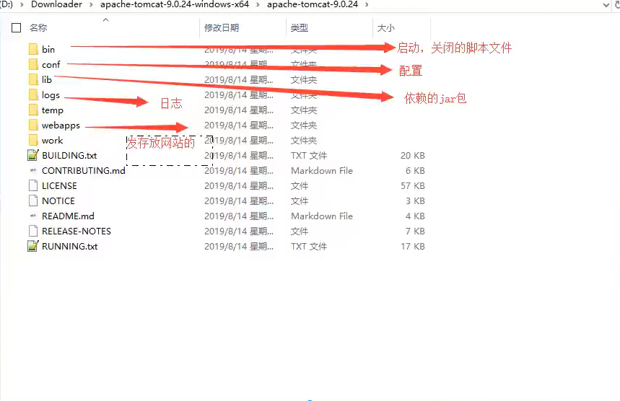Click the NOTICE file icon
The image size is (620, 401).
tap(33, 200)
